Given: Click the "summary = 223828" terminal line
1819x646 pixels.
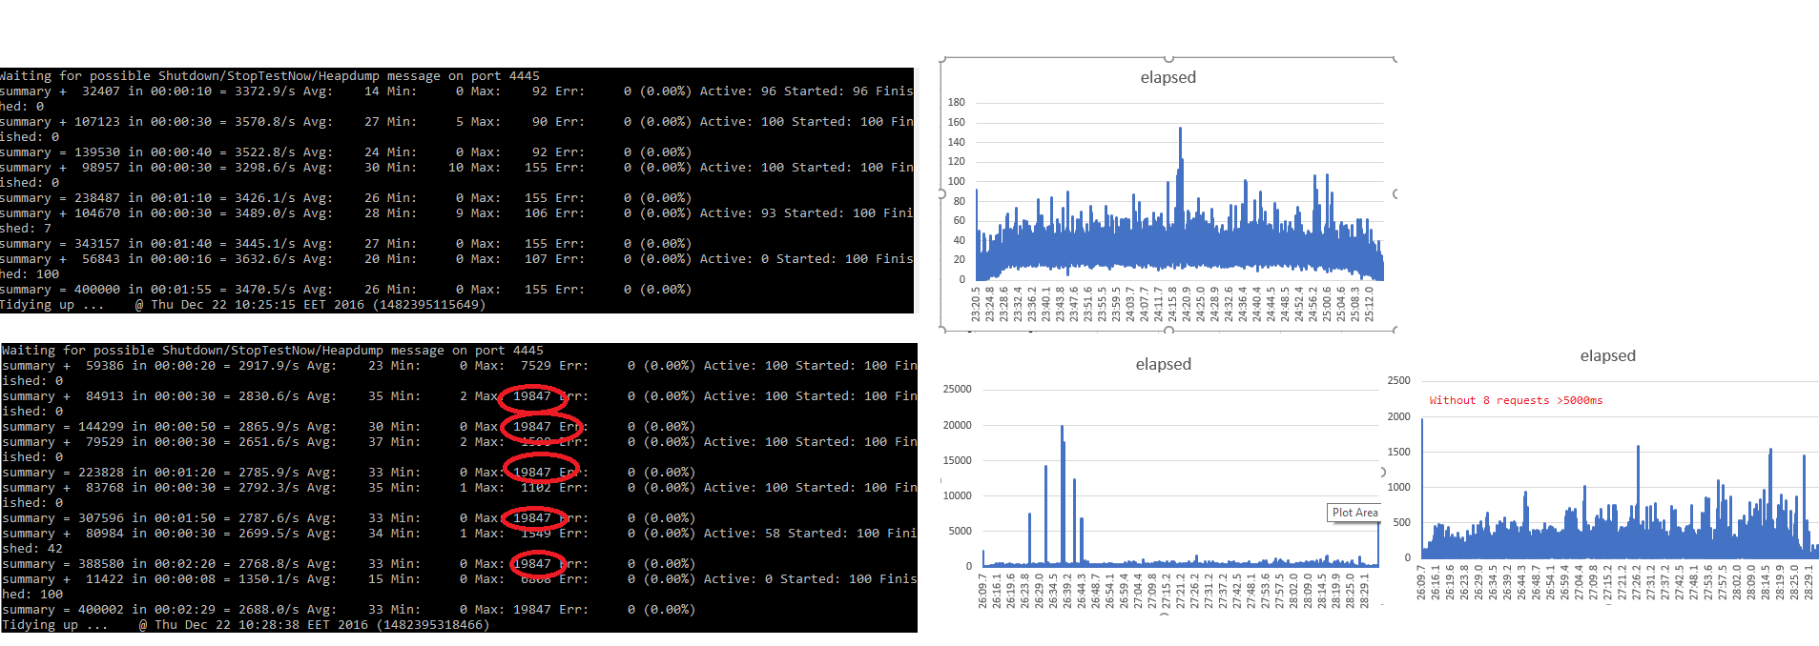Looking at the screenshot, I should tap(348, 472).
